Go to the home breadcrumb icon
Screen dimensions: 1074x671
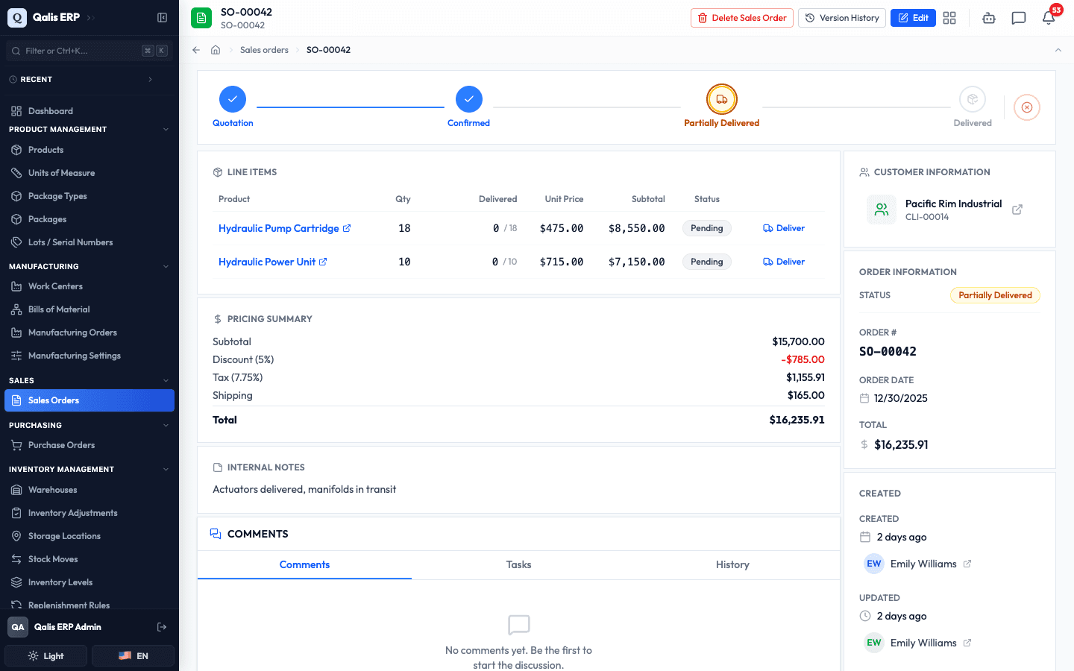coord(216,50)
